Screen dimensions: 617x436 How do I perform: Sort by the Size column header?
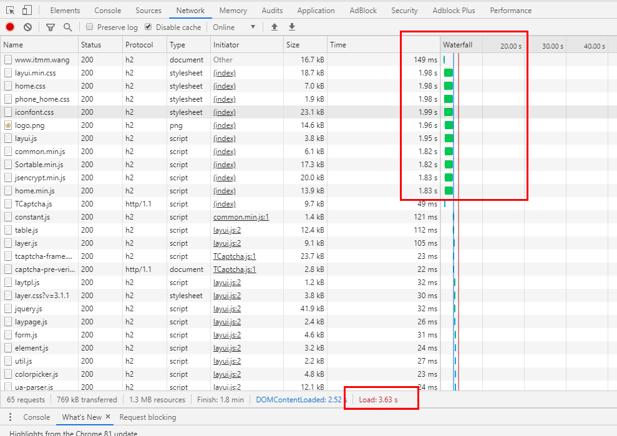[305, 45]
